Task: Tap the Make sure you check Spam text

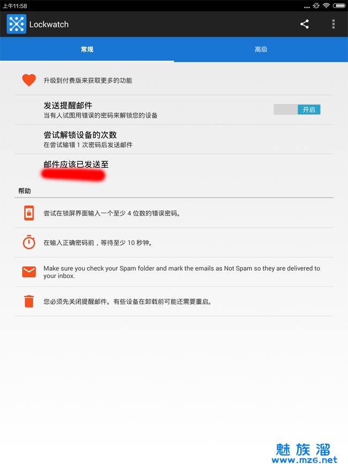Action: pyautogui.click(x=181, y=272)
